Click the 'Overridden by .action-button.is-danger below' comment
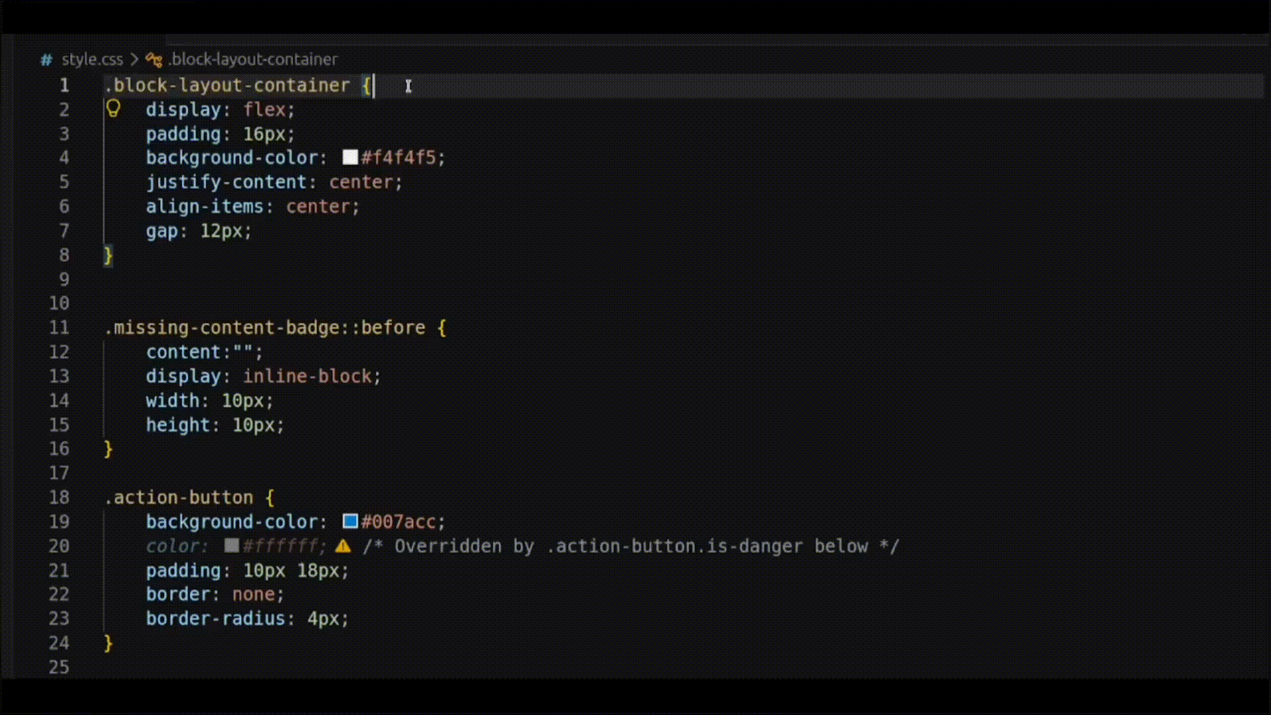 (631, 546)
